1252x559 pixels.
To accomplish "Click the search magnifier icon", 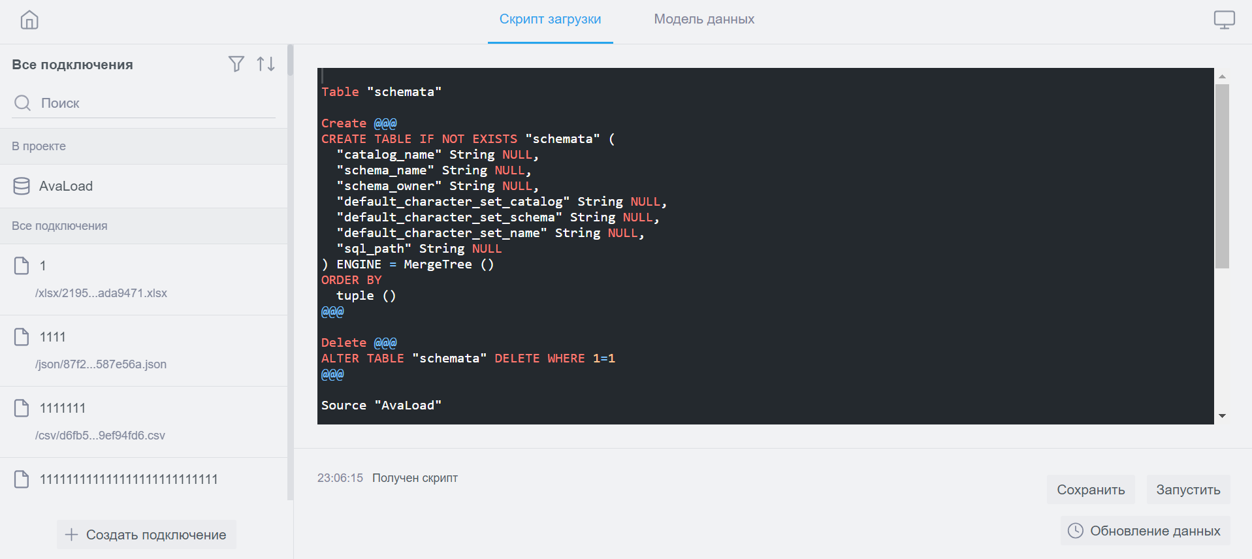I will click(x=23, y=103).
